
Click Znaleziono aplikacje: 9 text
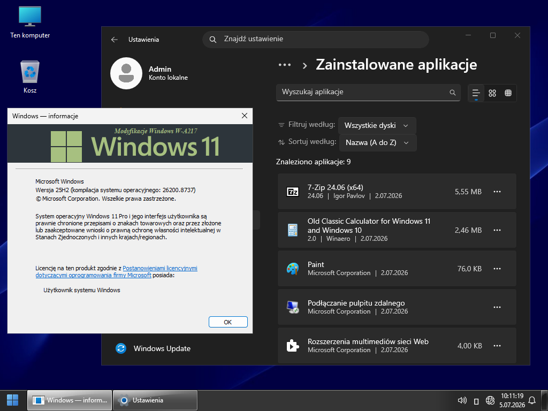pyautogui.click(x=313, y=162)
